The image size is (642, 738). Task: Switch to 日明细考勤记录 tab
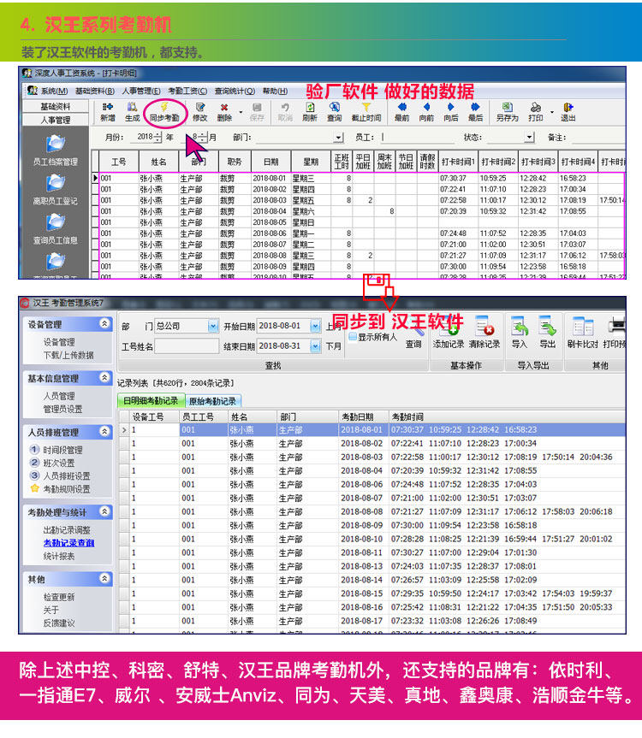[x=151, y=400]
